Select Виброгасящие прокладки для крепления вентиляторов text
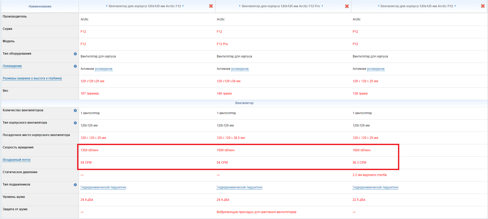The height and width of the screenshot is (219, 488). [256, 212]
